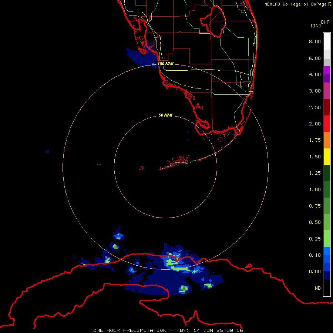Pick the yellow swatch beside 1.50
333x333 pixels.
[327, 157]
